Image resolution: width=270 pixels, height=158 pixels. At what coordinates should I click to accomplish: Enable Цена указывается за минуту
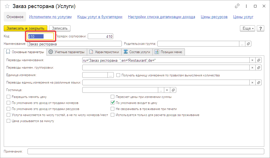coord(8,121)
